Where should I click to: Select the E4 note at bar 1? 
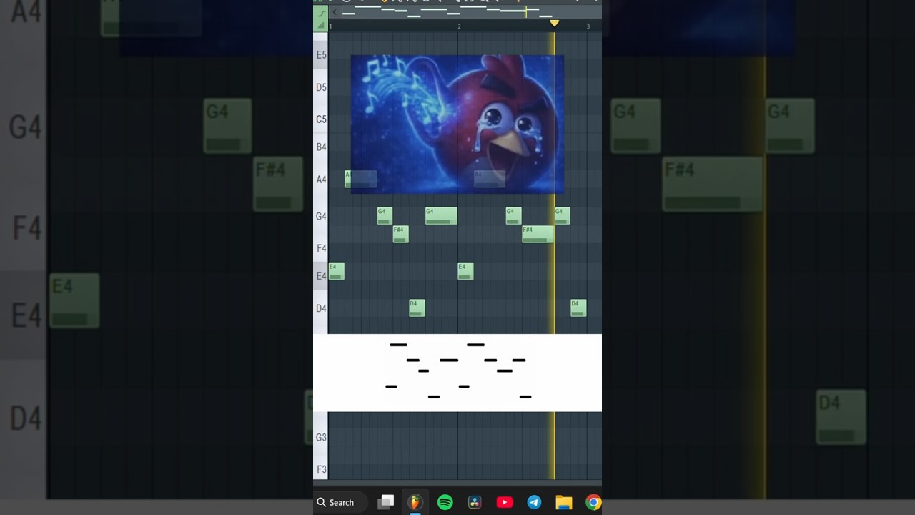click(x=336, y=271)
